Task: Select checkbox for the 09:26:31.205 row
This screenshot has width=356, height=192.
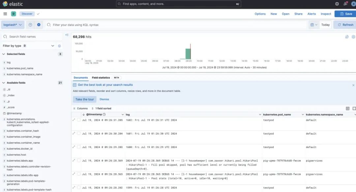Action: point(78,120)
